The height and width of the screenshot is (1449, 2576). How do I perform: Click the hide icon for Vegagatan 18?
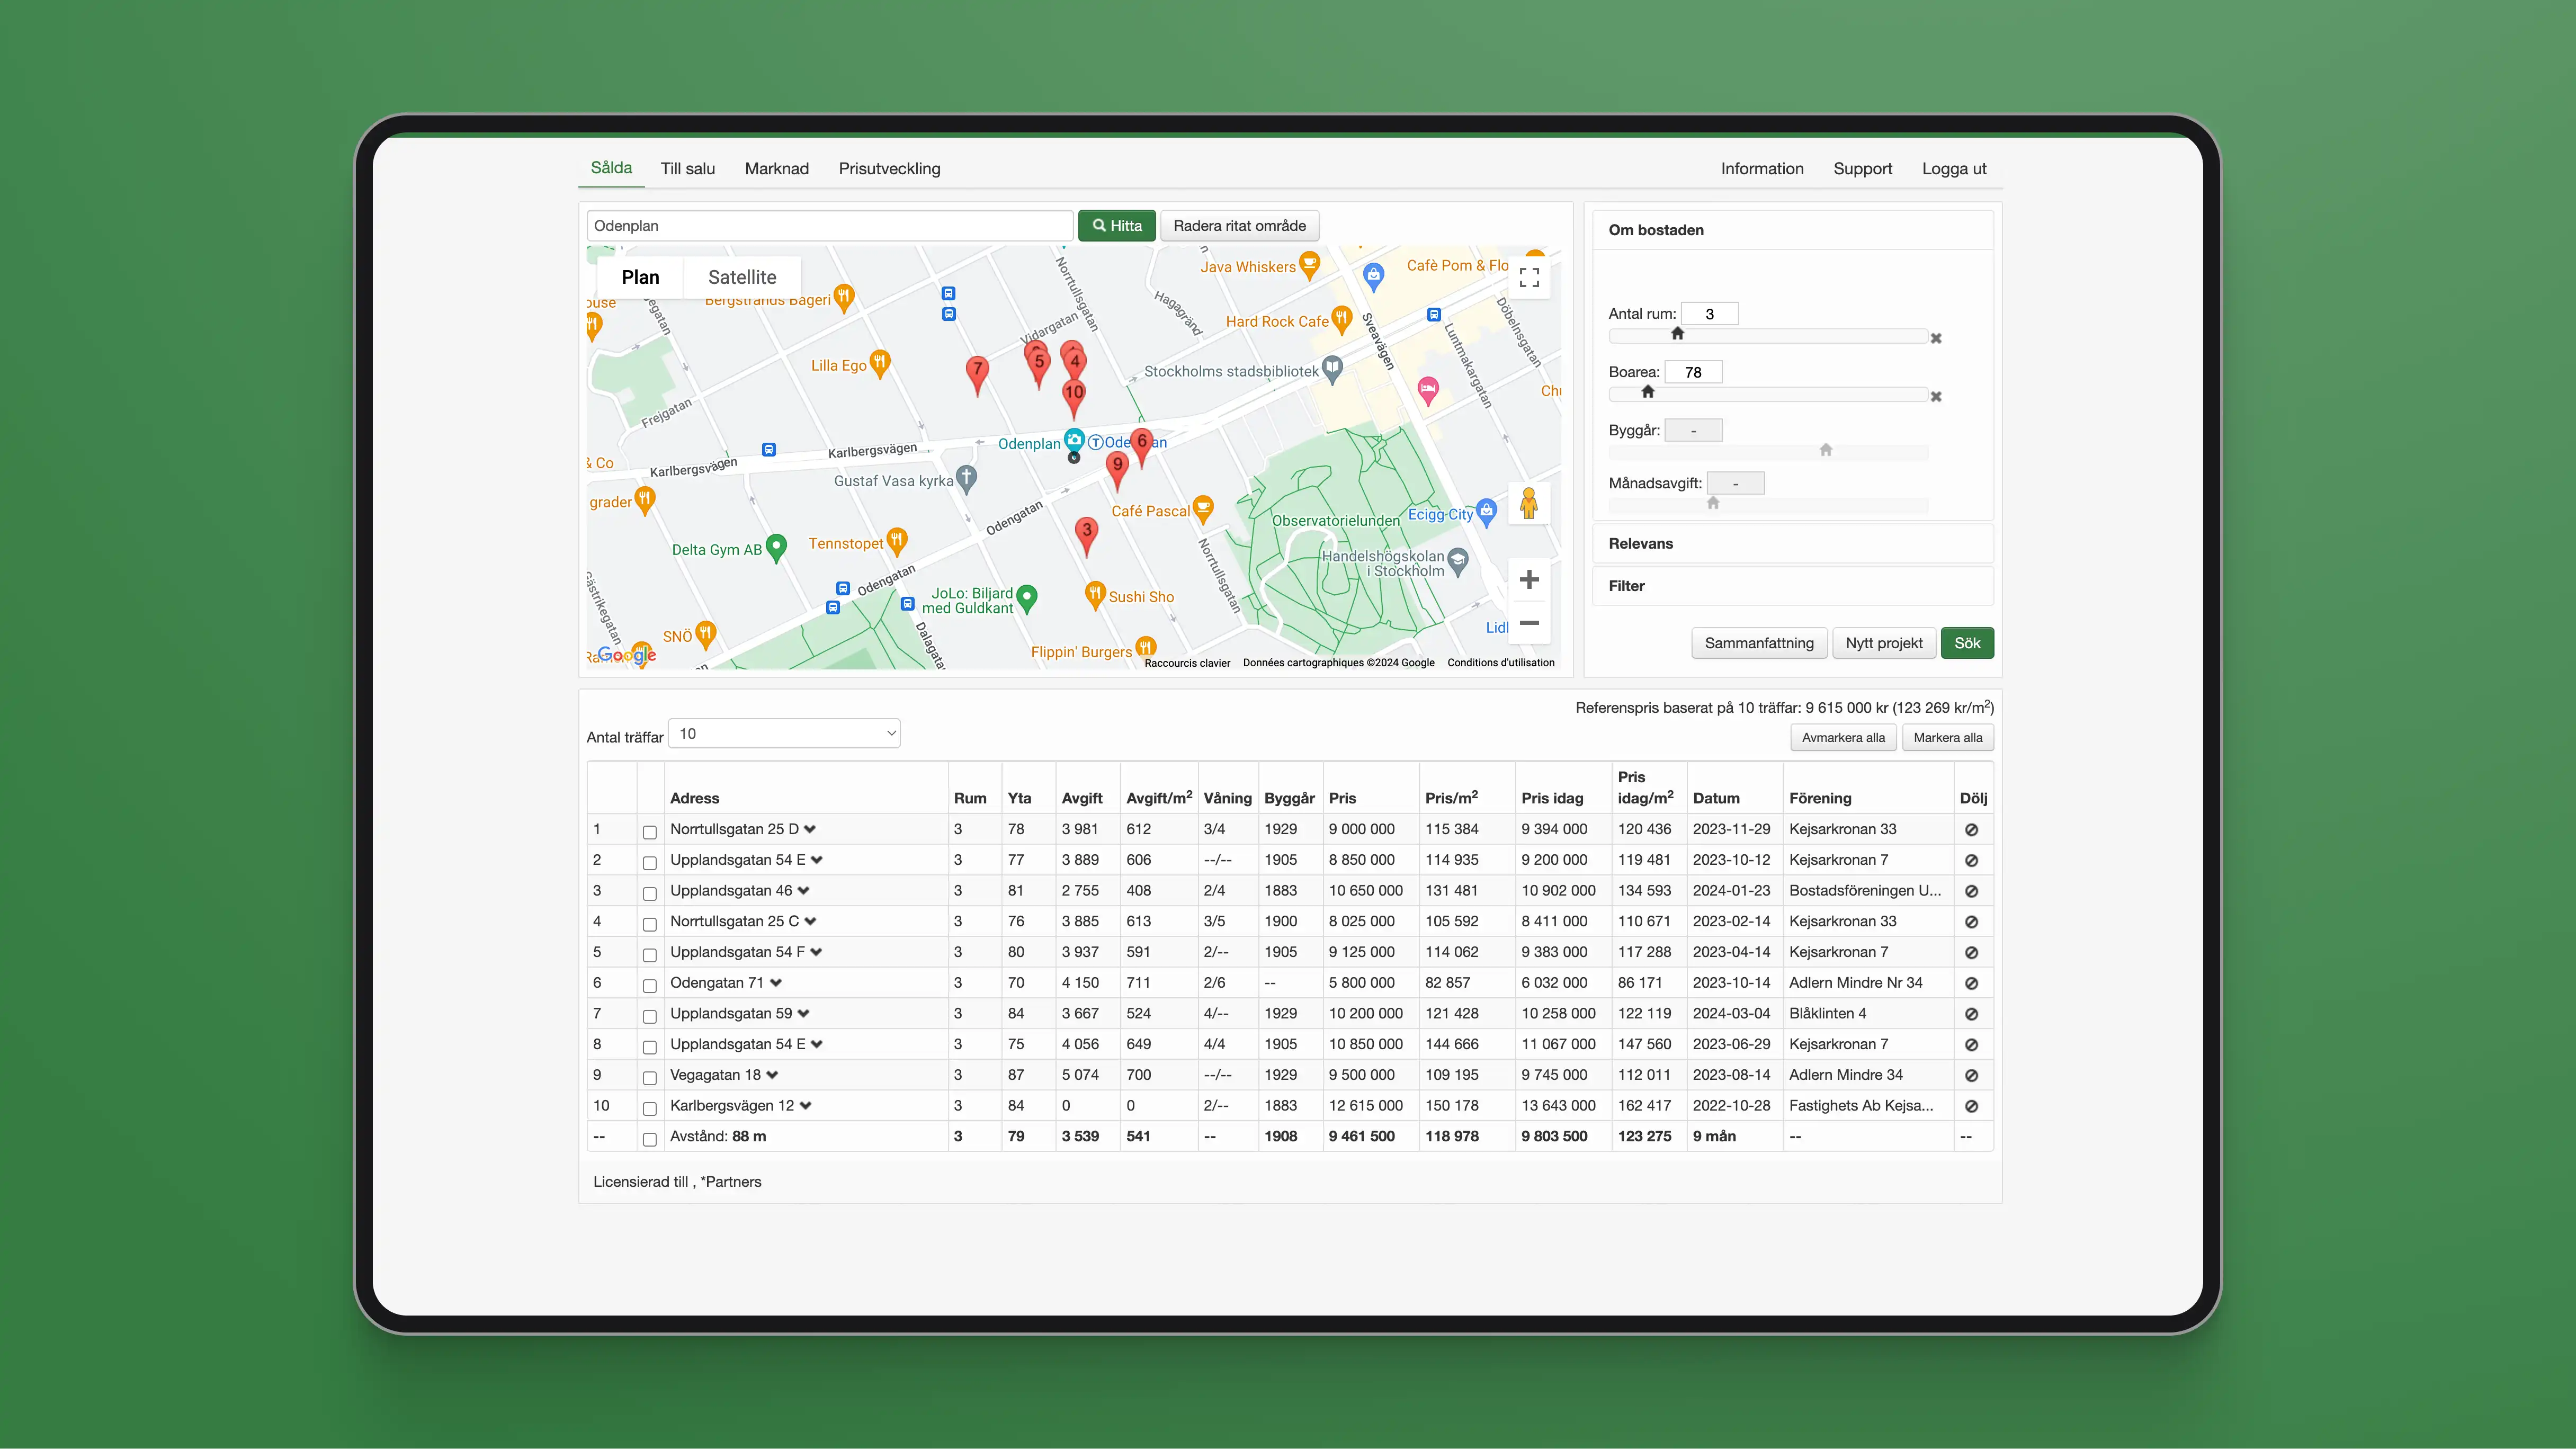pos(1971,1076)
